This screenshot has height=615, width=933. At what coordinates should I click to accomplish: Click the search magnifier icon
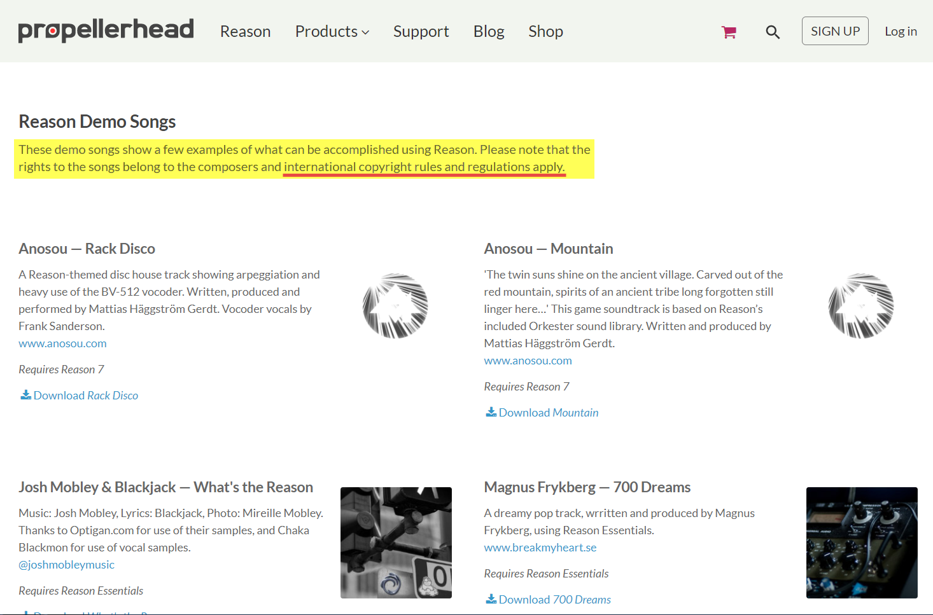[773, 32]
